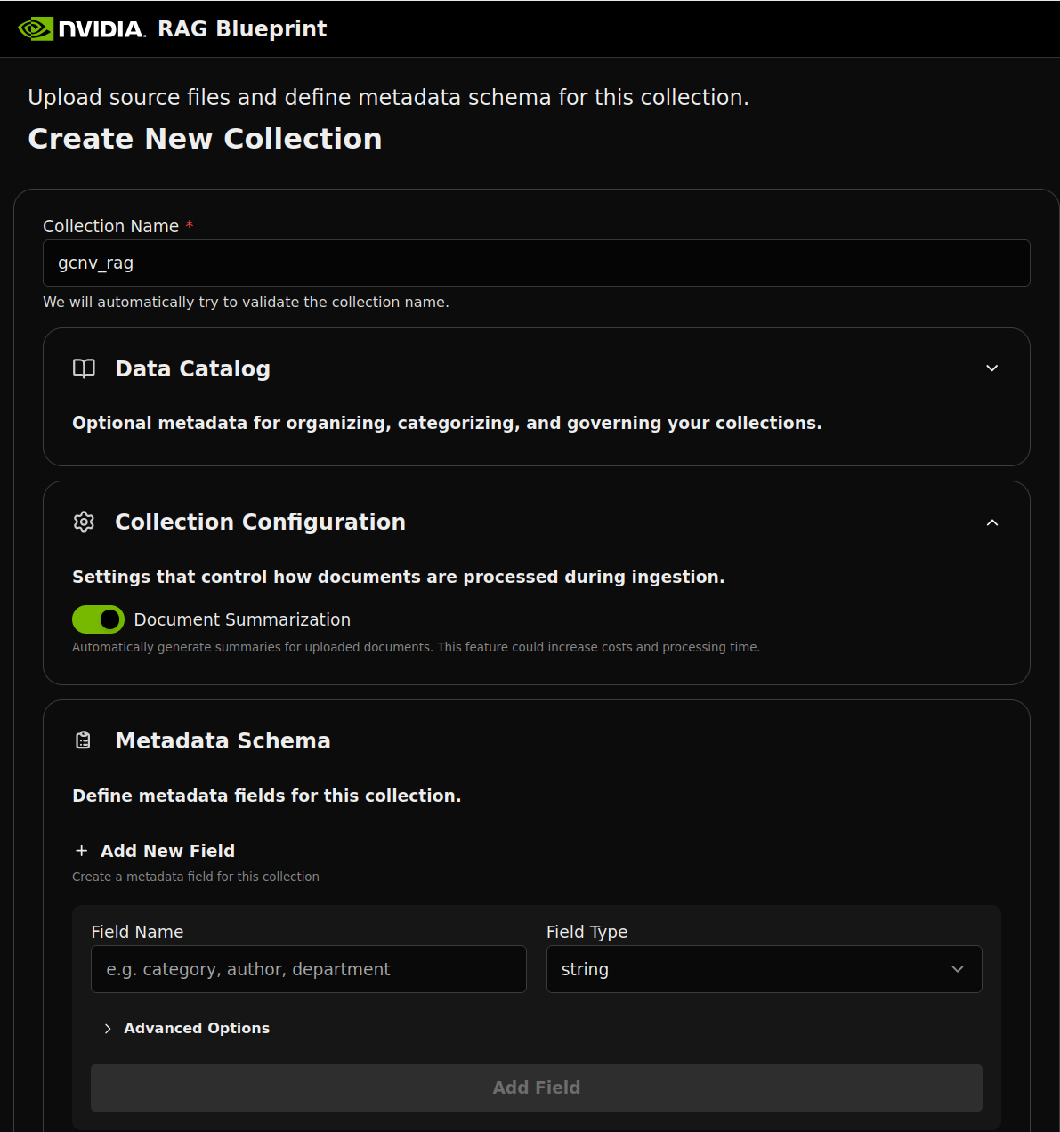Click the RAG Blueprint title link
The width and height of the screenshot is (1060, 1132).
(x=242, y=28)
